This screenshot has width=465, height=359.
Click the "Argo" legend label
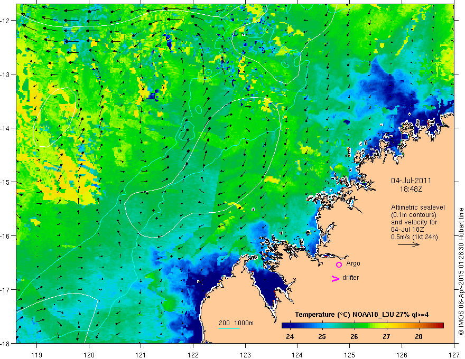point(353,263)
